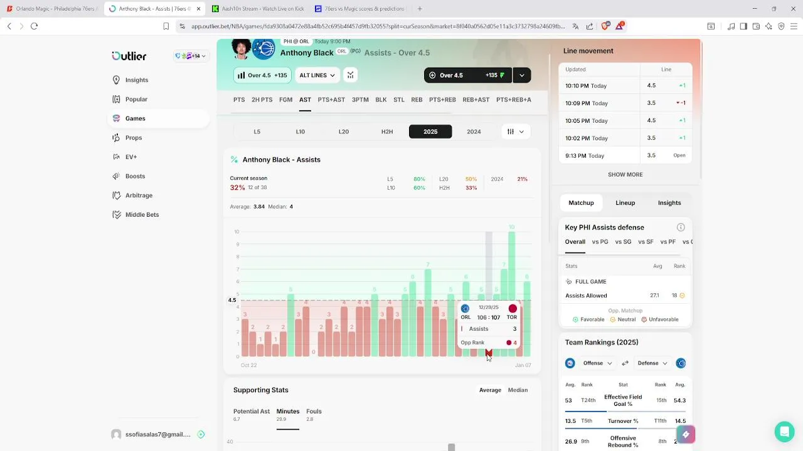Open a new browser tab
The image size is (803, 451).
tap(420, 9)
